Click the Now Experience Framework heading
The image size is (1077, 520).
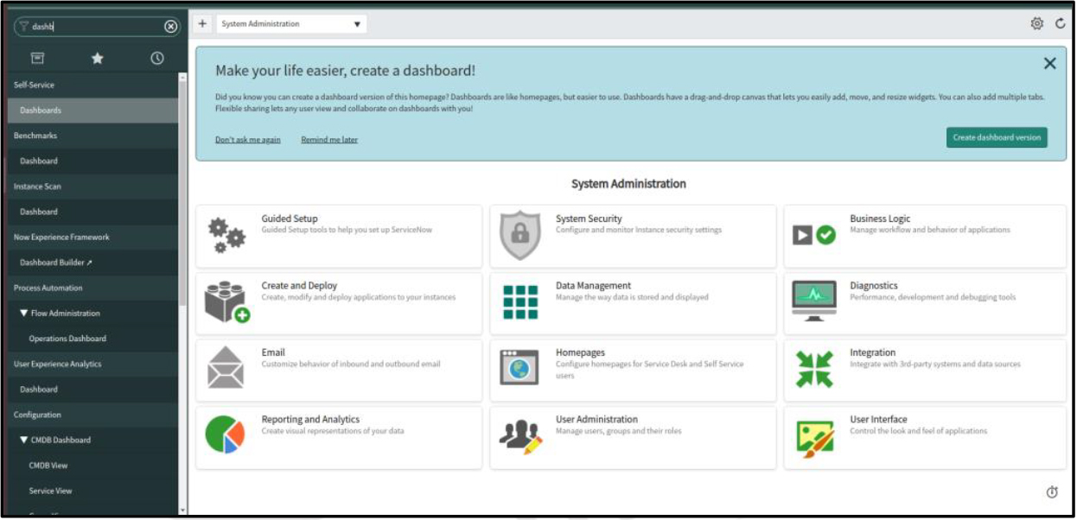(x=93, y=238)
